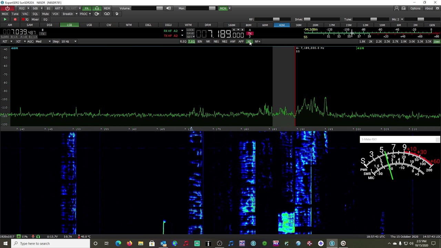Select CW mode
441x248 pixels.
[109, 25]
